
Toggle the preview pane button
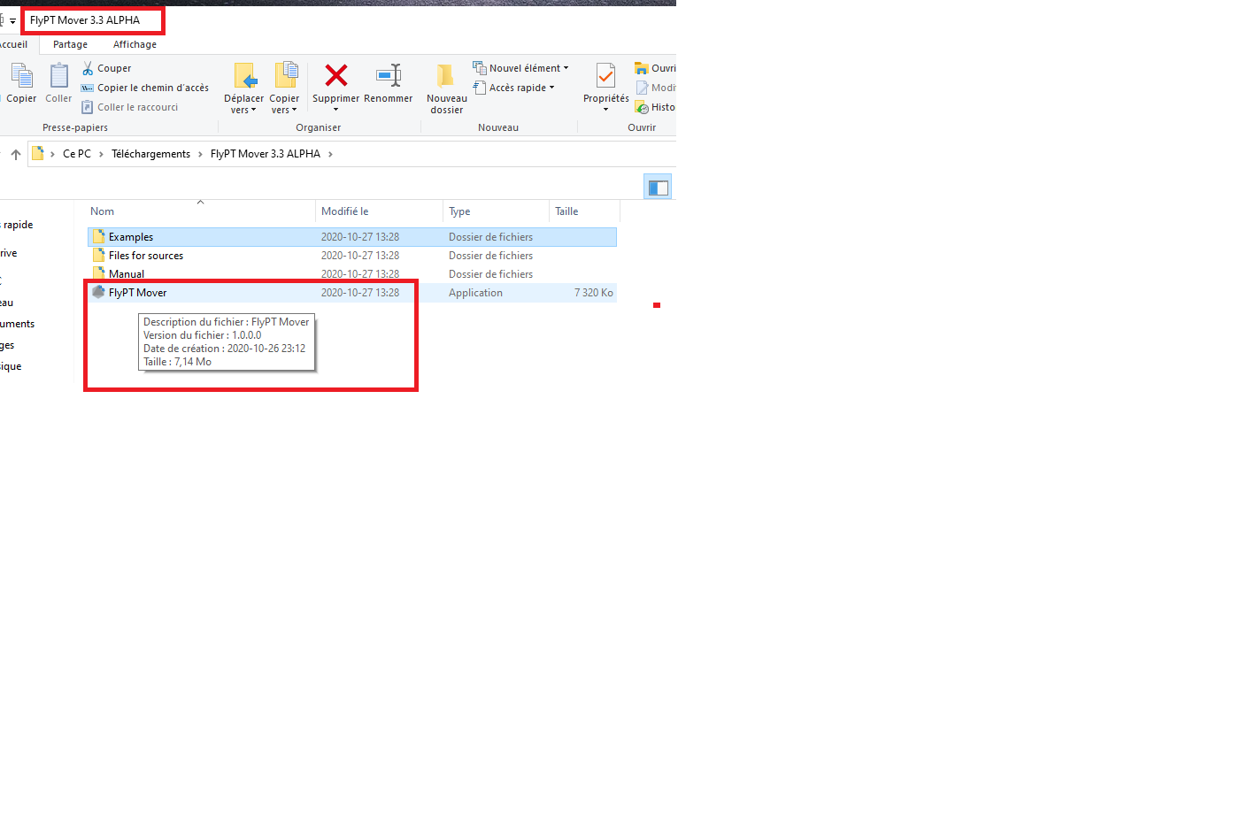(658, 187)
